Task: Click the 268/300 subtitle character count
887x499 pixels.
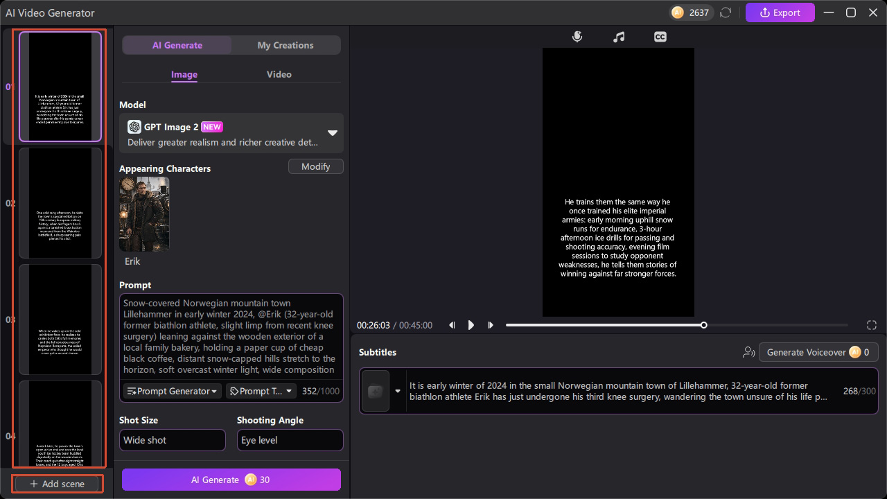Action: pyautogui.click(x=860, y=391)
